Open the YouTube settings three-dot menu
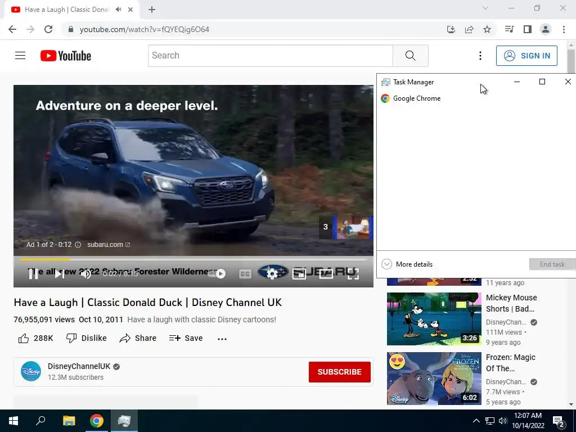Viewport: 576px width, 432px height. 480,56
